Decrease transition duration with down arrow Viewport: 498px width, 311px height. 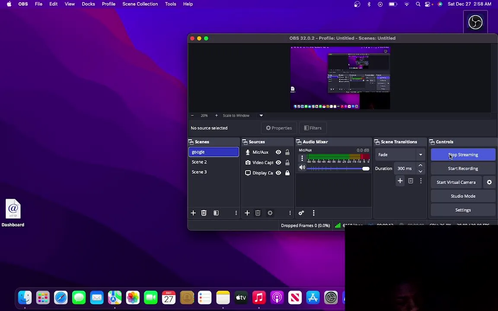coord(421,171)
